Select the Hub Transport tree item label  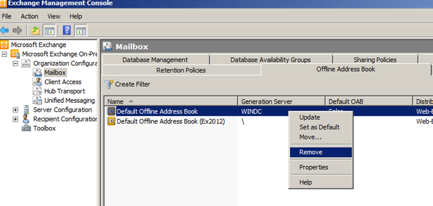[x=64, y=91]
